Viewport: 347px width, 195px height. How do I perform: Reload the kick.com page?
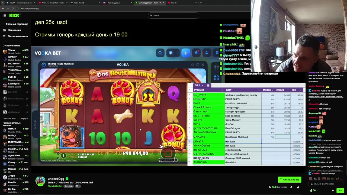[x=12, y=8]
